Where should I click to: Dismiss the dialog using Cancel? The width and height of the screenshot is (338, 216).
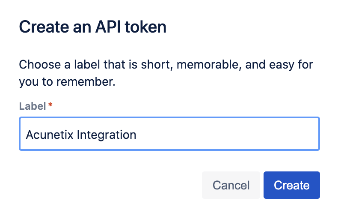pyautogui.click(x=231, y=185)
